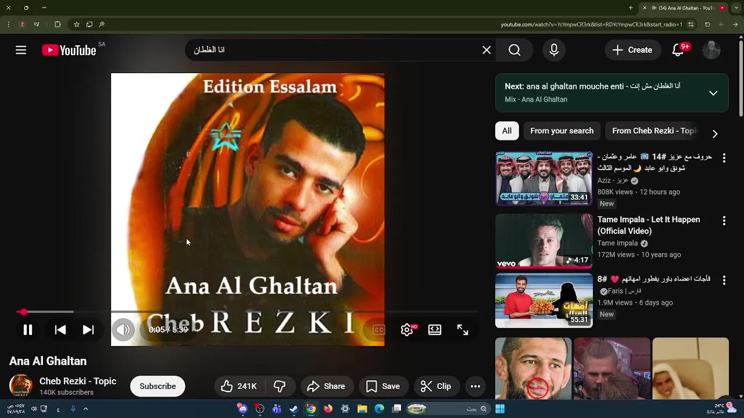
Task: Reload the page in browser
Action: tap(707, 24)
